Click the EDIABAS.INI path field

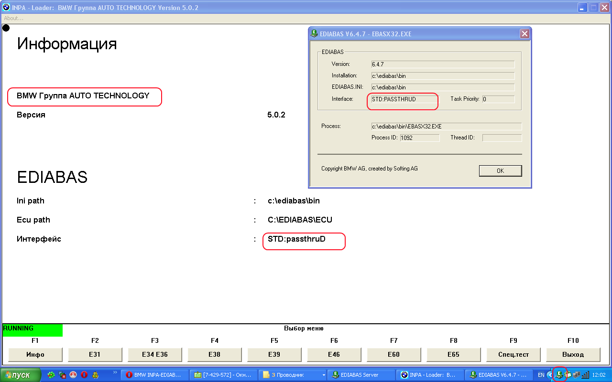click(443, 87)
